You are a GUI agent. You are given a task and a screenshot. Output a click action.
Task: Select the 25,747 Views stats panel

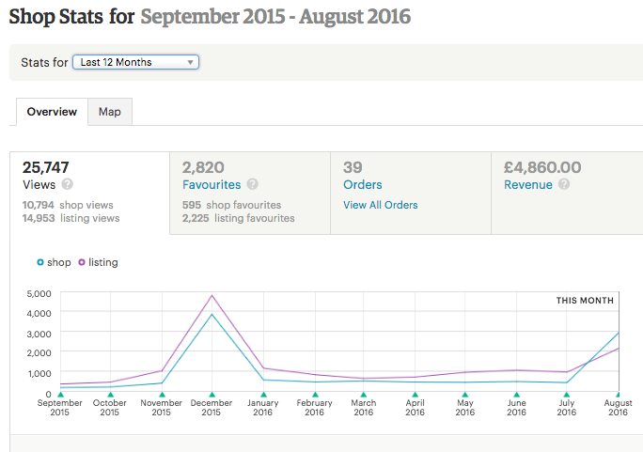click(x=89, y=193)
